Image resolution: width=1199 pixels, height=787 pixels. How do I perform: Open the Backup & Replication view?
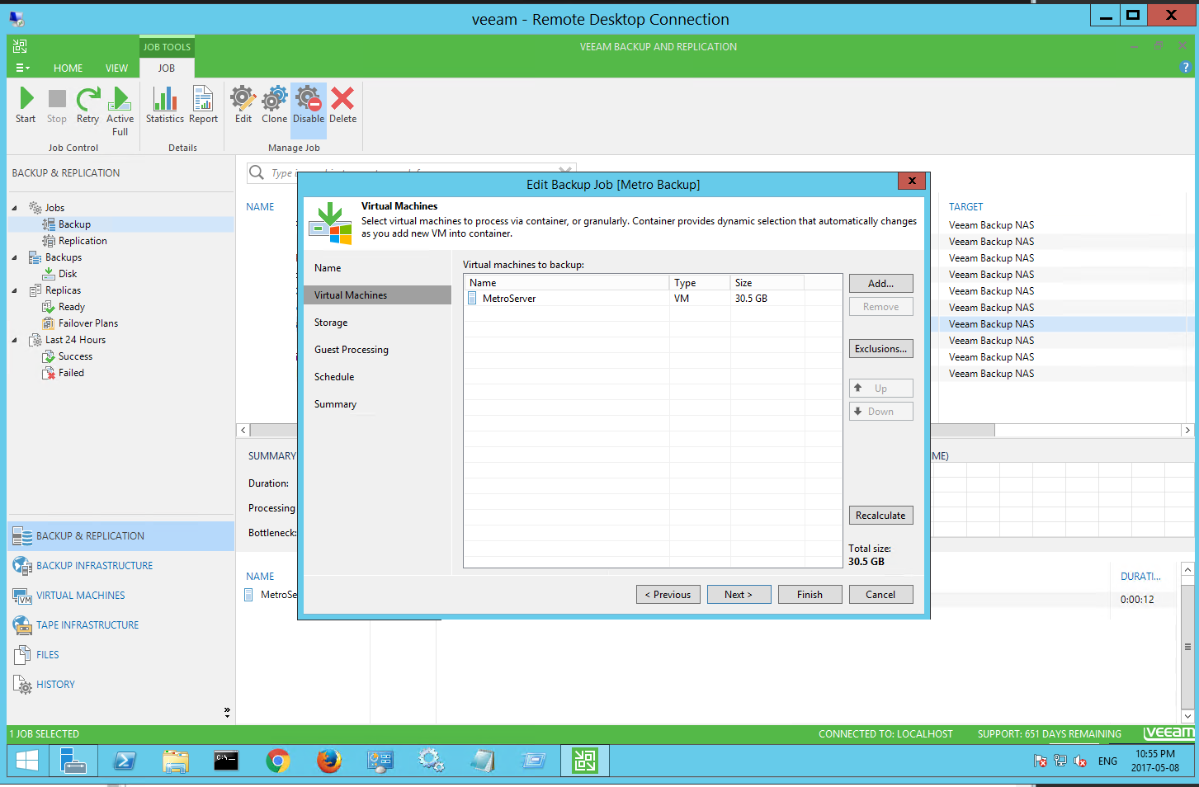point(121,536)
